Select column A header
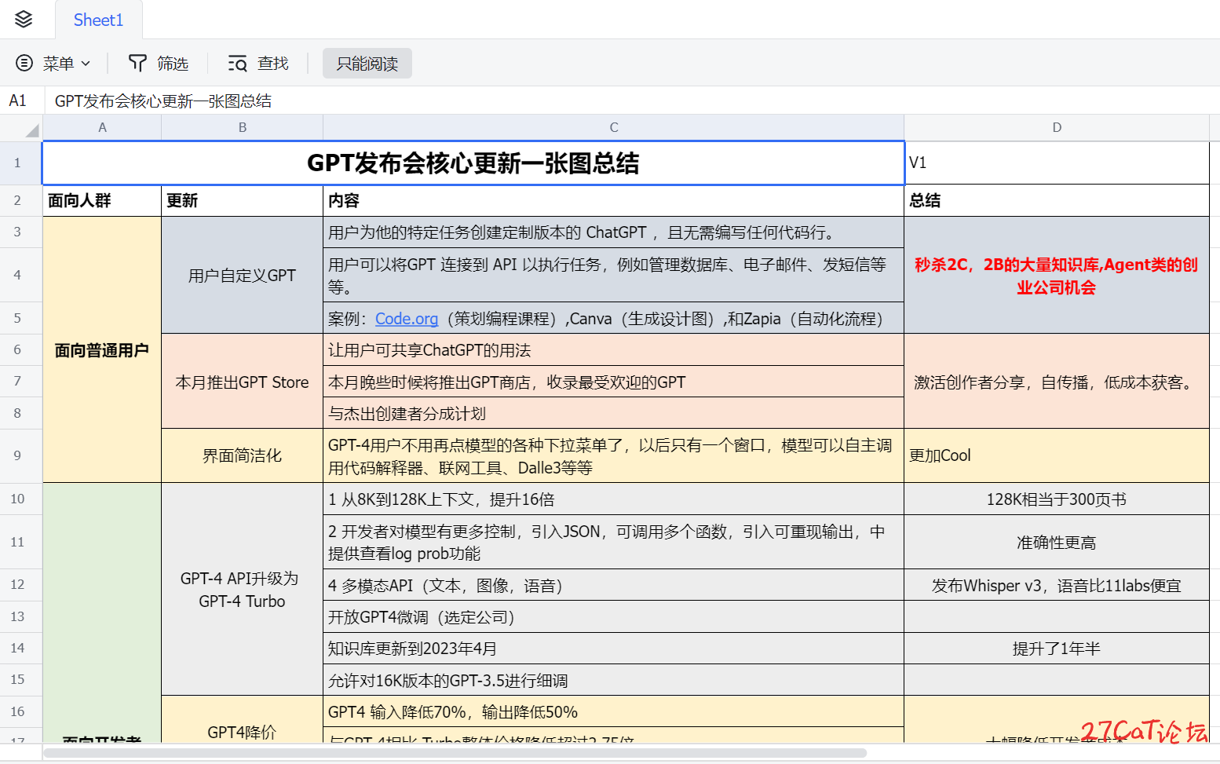1220x764 pixels. tap(102, 127)
